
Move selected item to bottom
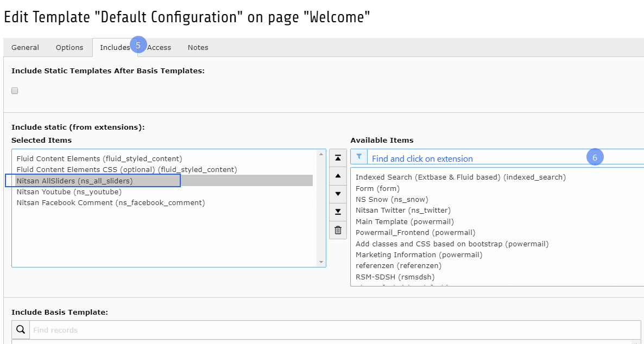[x=338, y=212]
